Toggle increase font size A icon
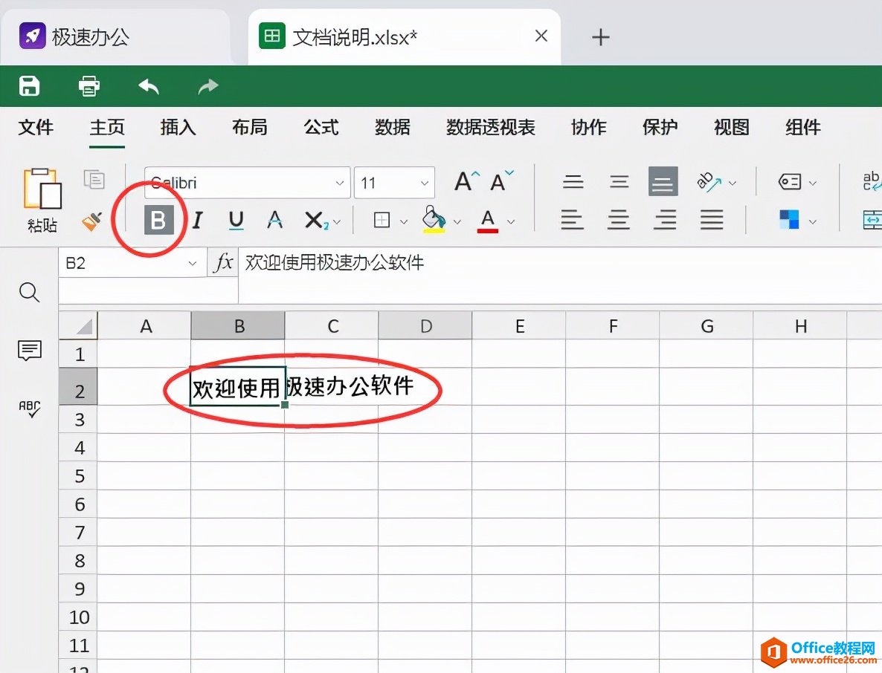Screen dimensions: 882x673 pos(463,180)
